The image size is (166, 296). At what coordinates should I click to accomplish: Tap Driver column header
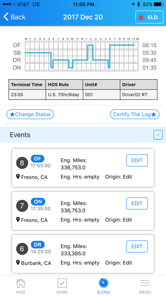click(139, 85)
